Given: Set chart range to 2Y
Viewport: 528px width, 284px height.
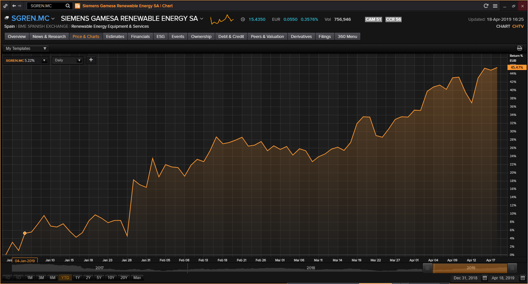Looking at the screenshot, I should [88, 278].
